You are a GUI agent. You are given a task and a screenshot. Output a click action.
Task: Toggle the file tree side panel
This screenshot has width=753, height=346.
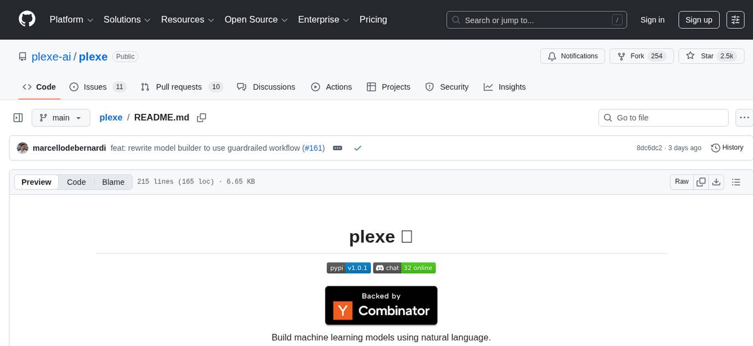tap(18, 117)
